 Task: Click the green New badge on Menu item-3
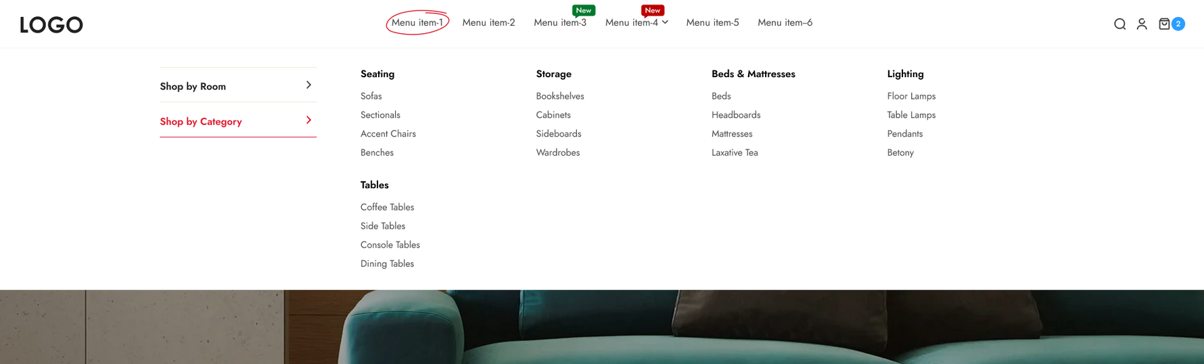(583, 10)
